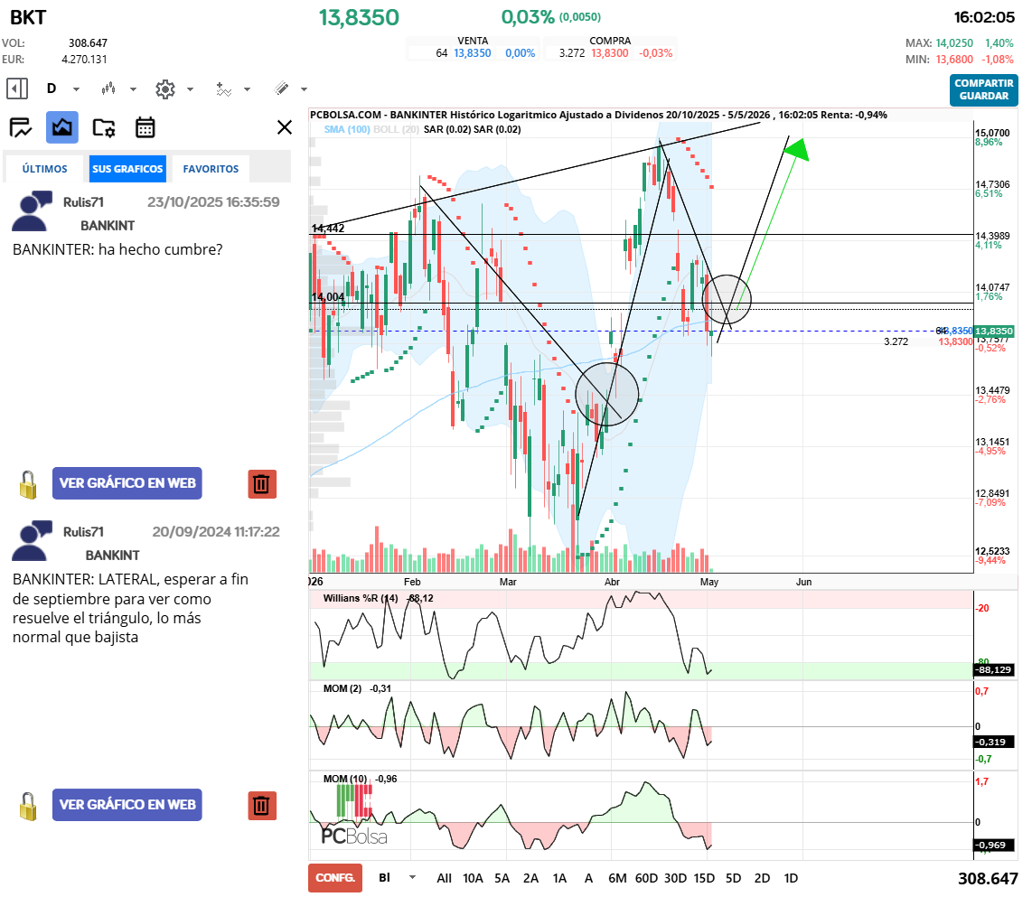Screen dimensions: 1032x897
Task: Open the folder settings icon
Action: [104, 127]
